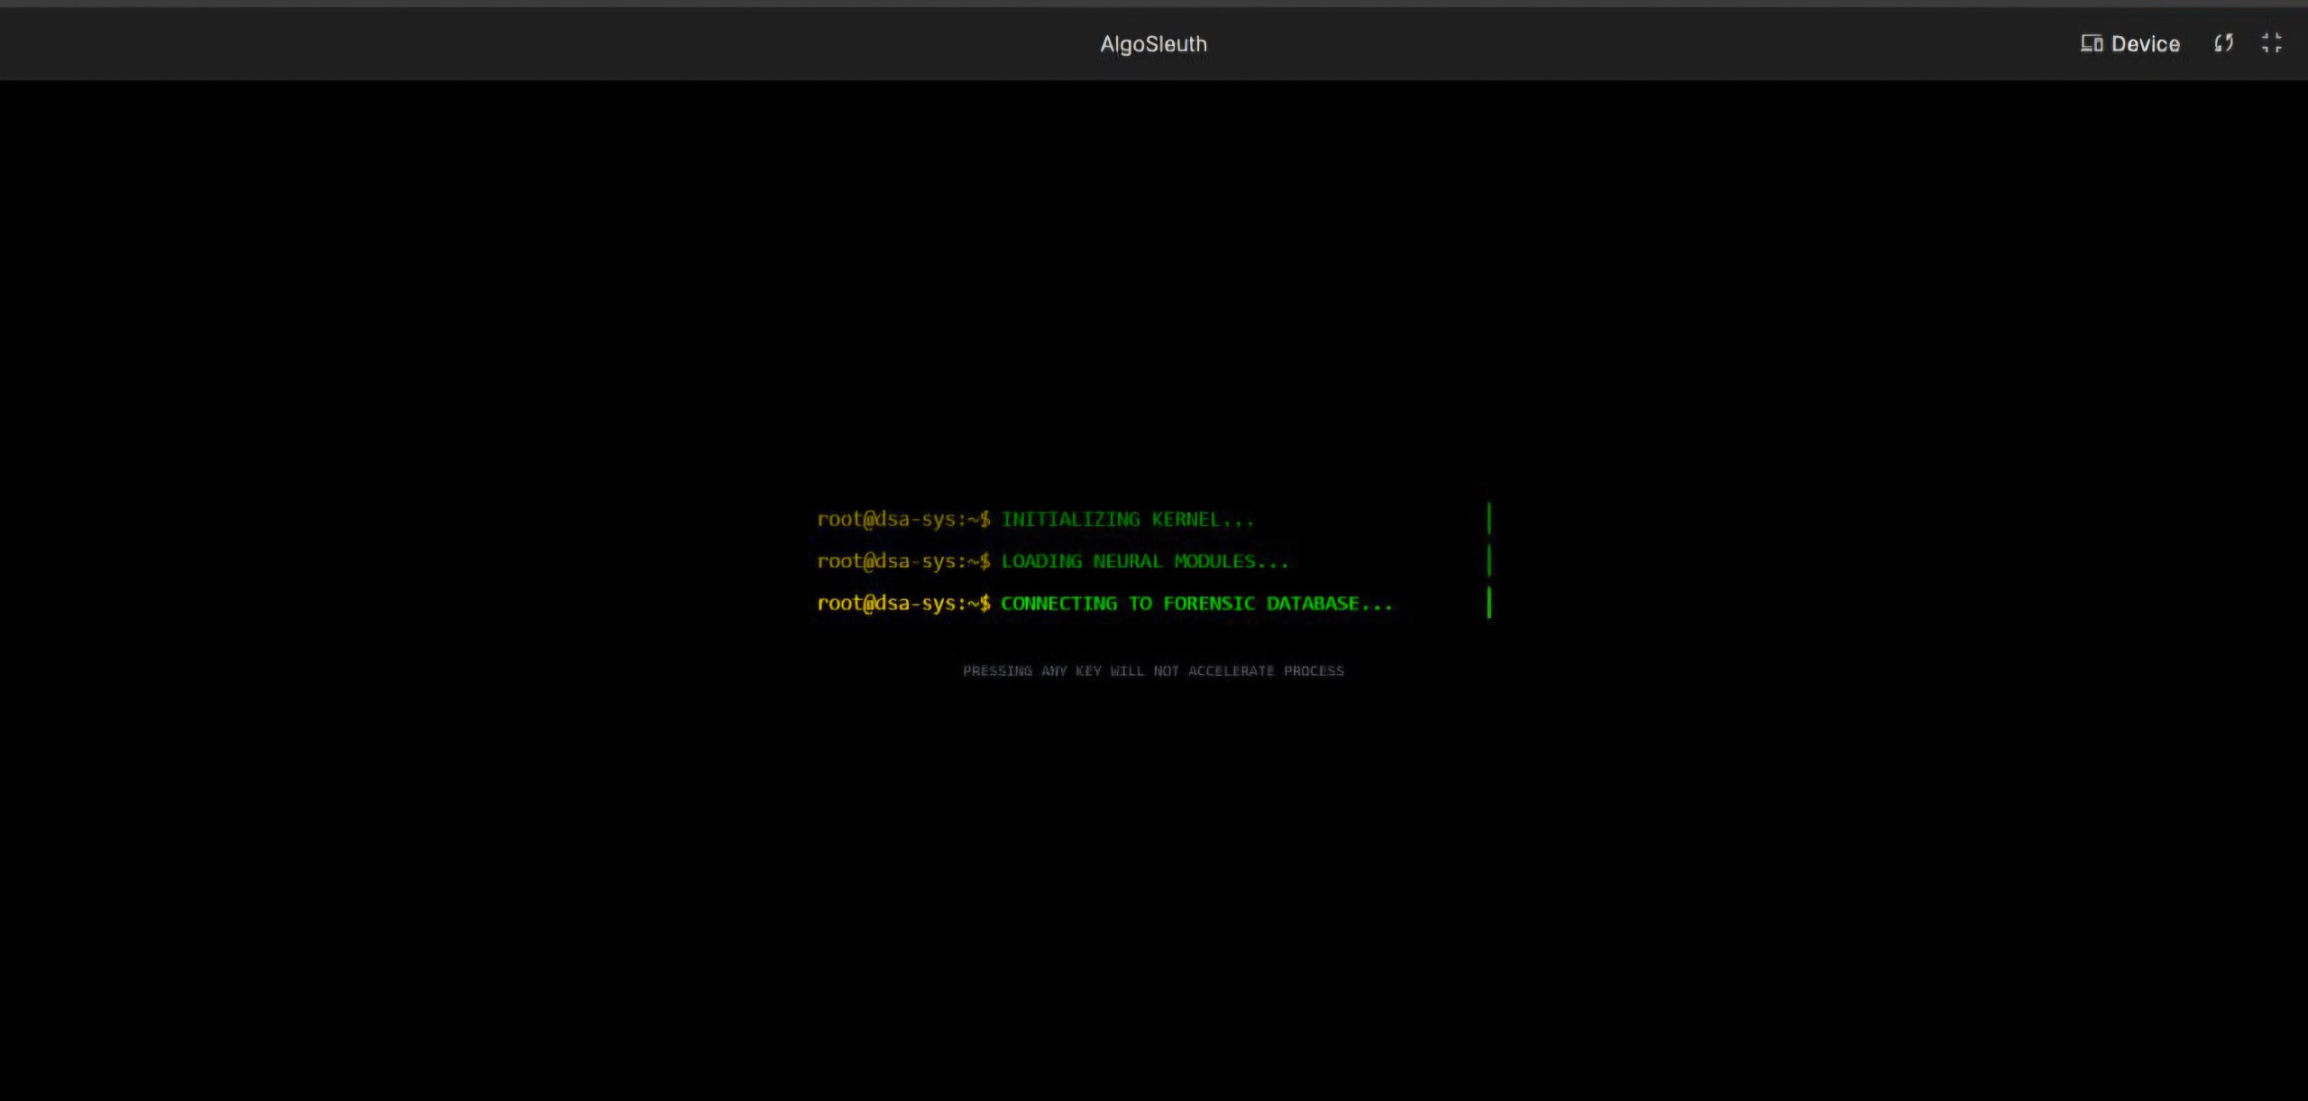Click the INITIALIZING KERNEL... command text
2308x1101 pixels.
(1127, 520)
